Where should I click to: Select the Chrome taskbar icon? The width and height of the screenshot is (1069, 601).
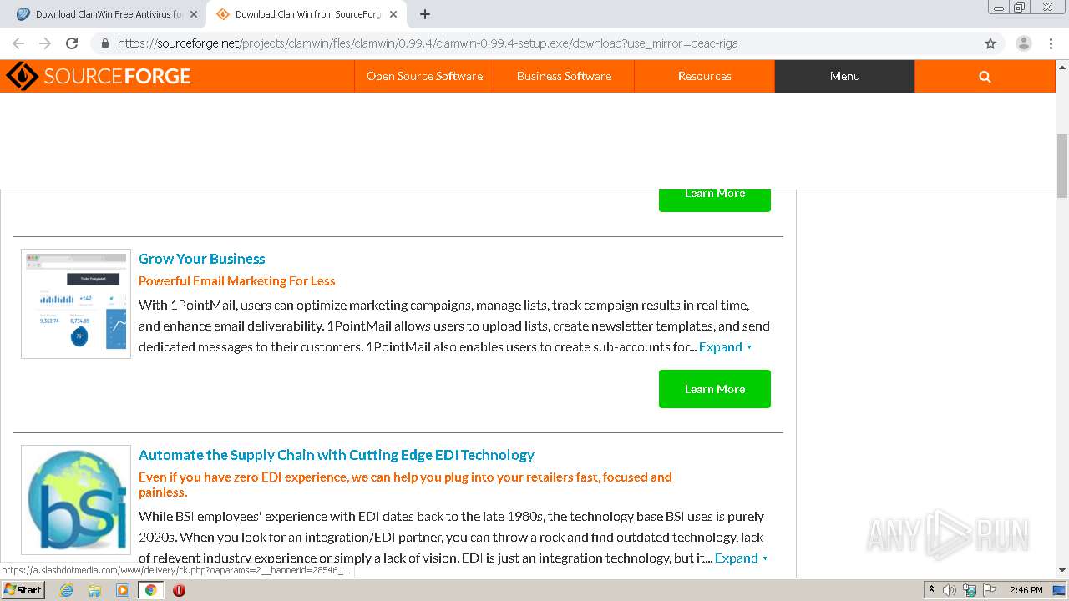pos(150,590)
